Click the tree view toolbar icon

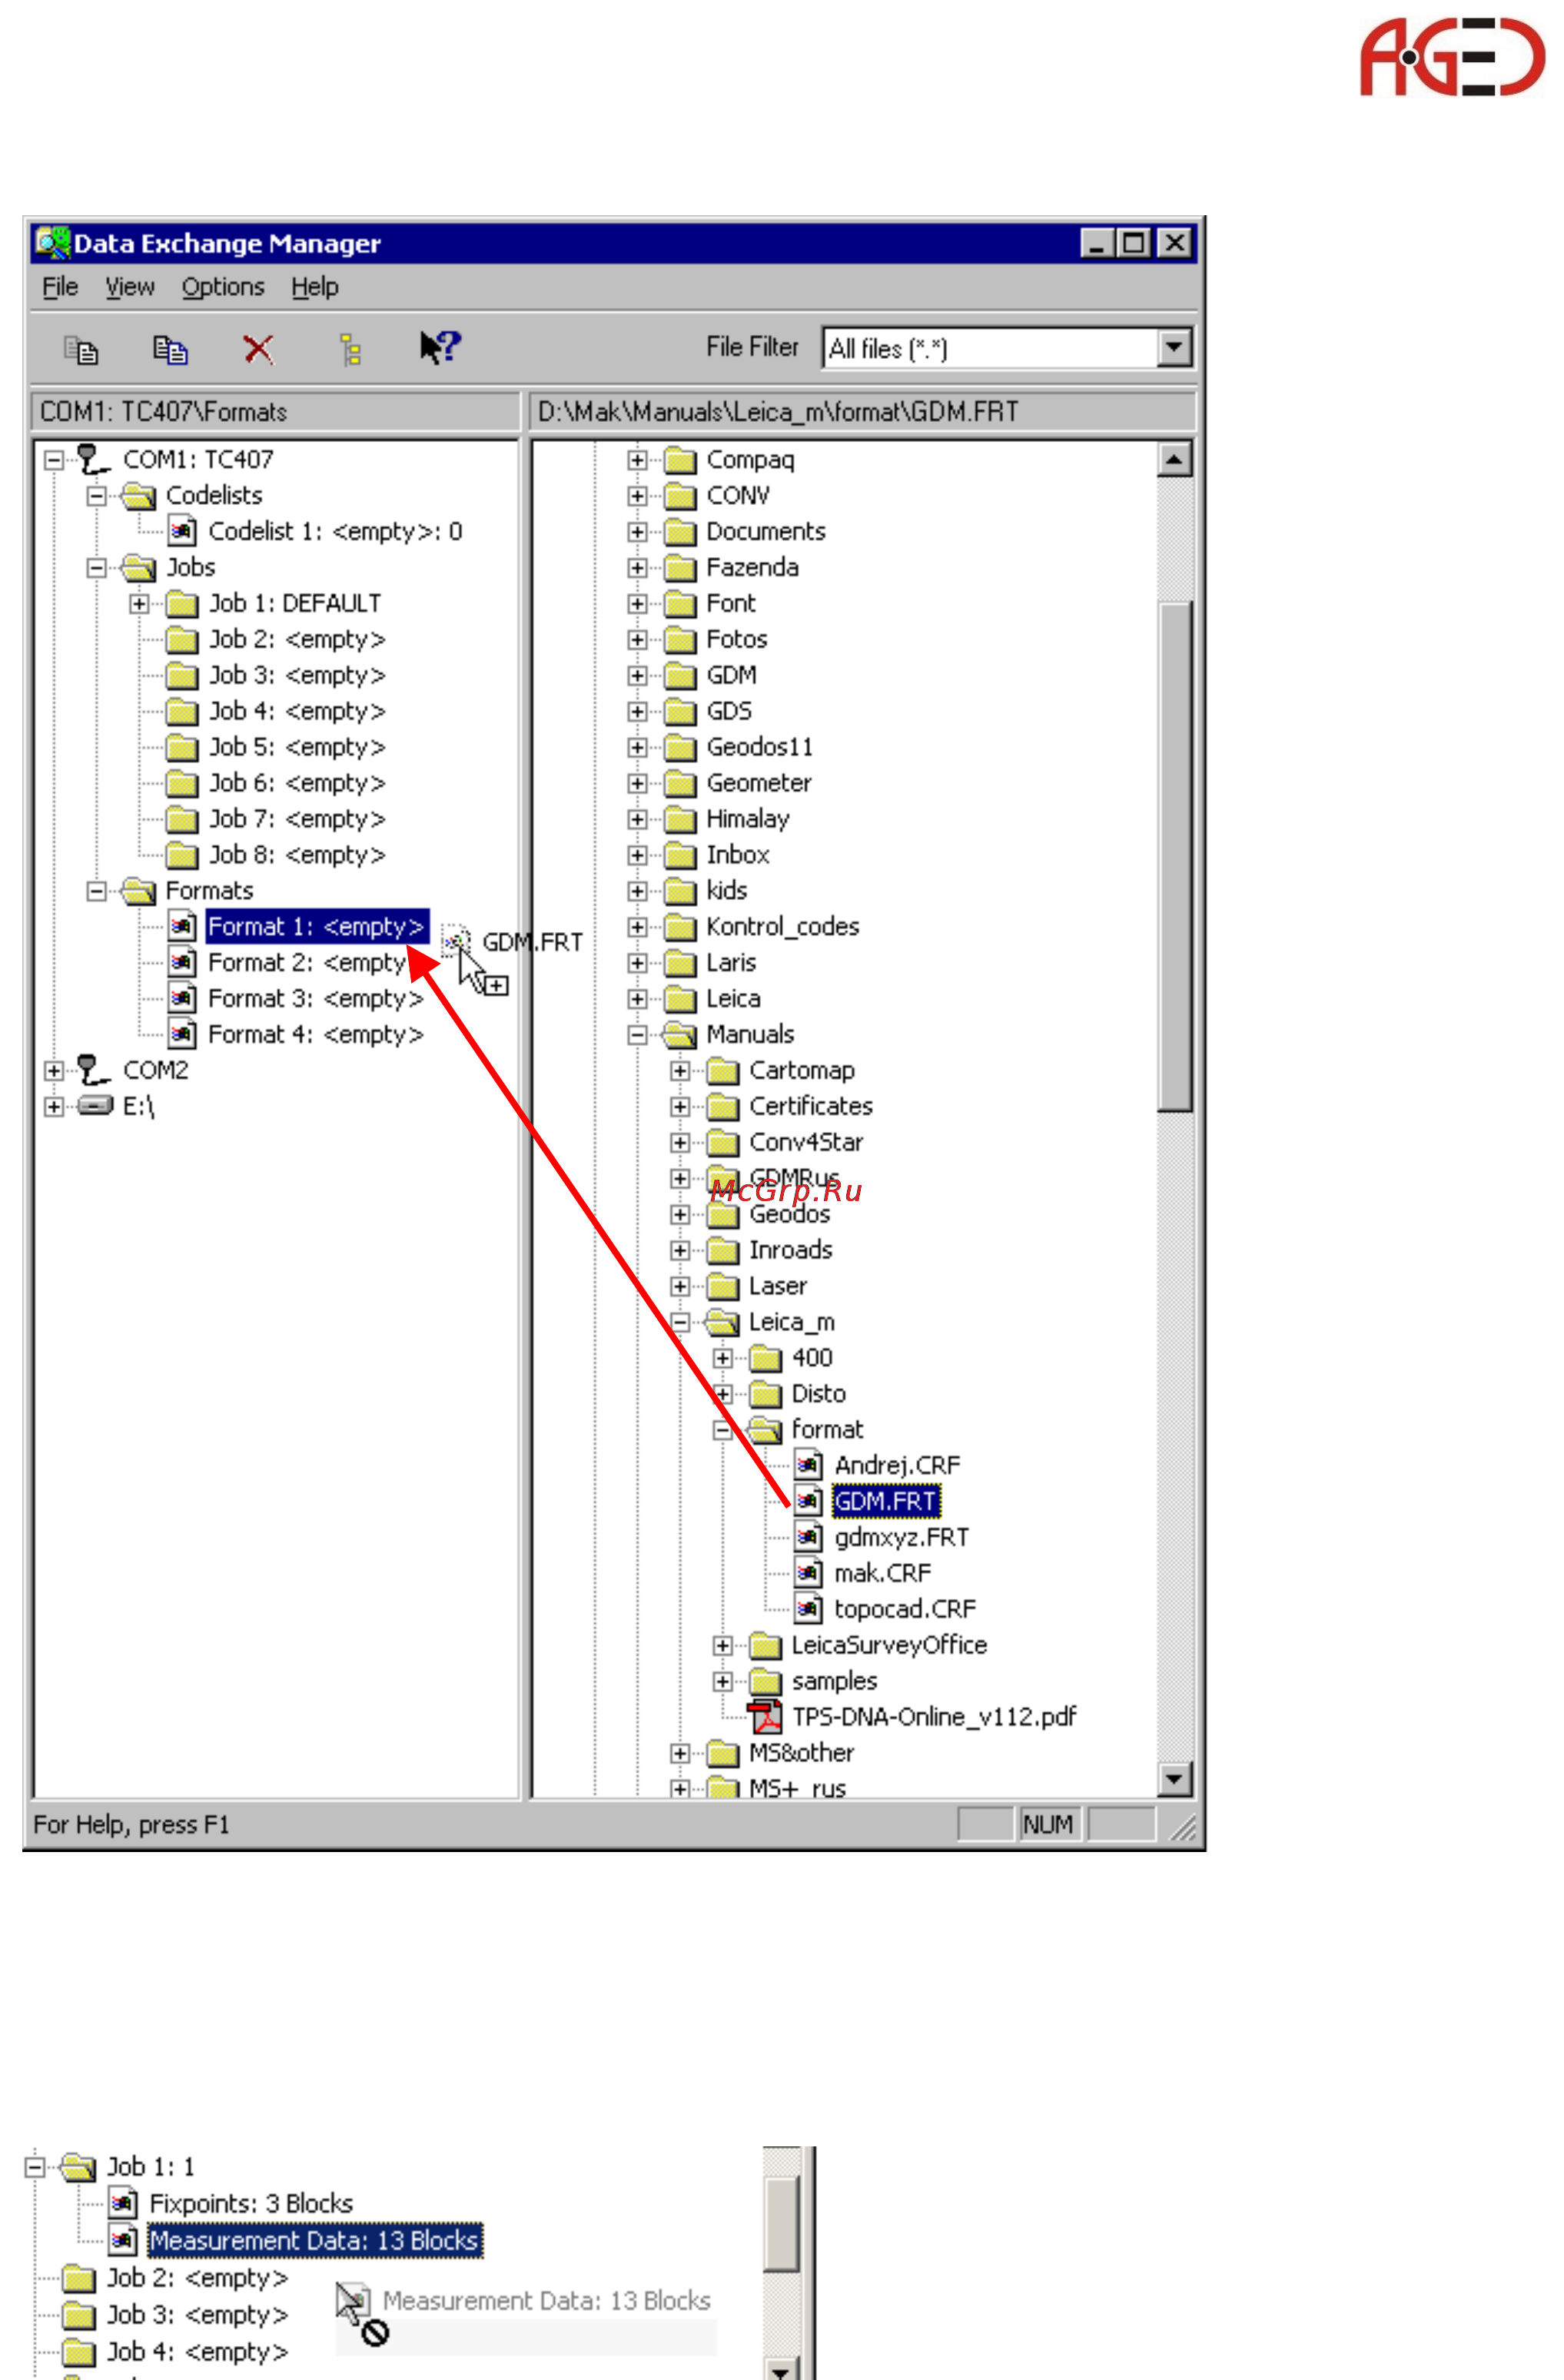tap(350, 350)
